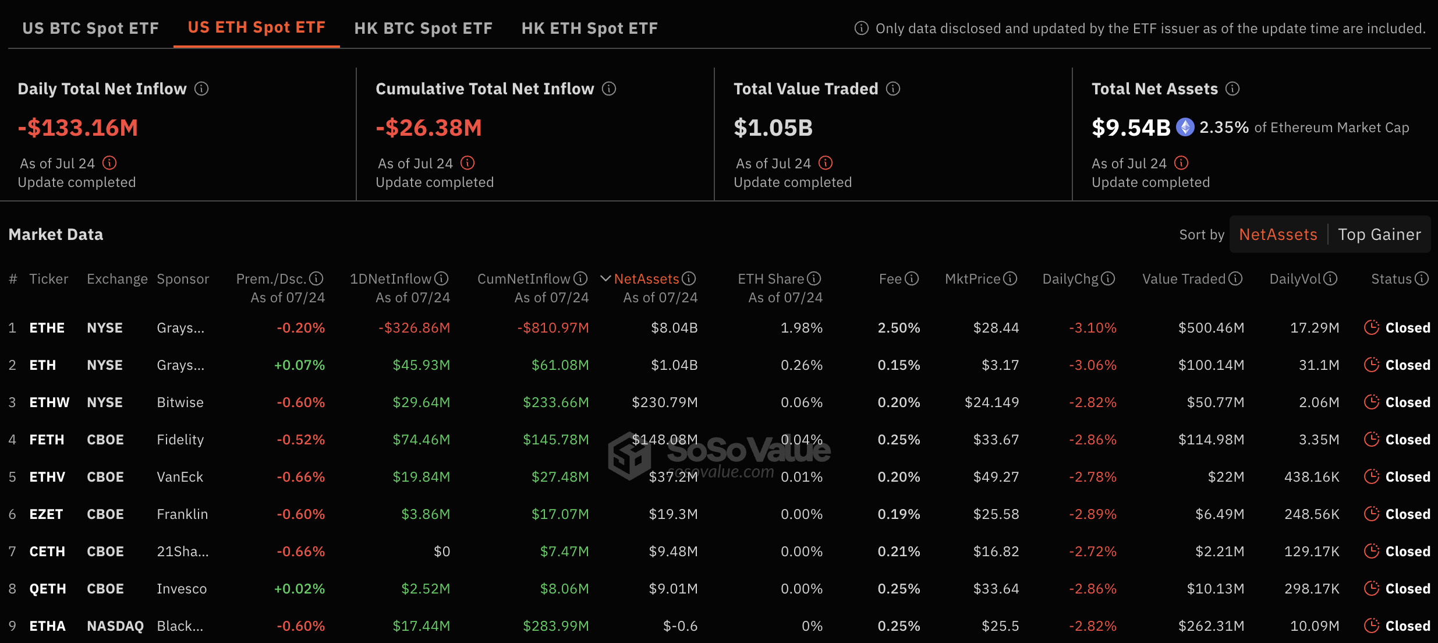
Task: Open the ETHA ticker link
Action: [x=47, y=626]
